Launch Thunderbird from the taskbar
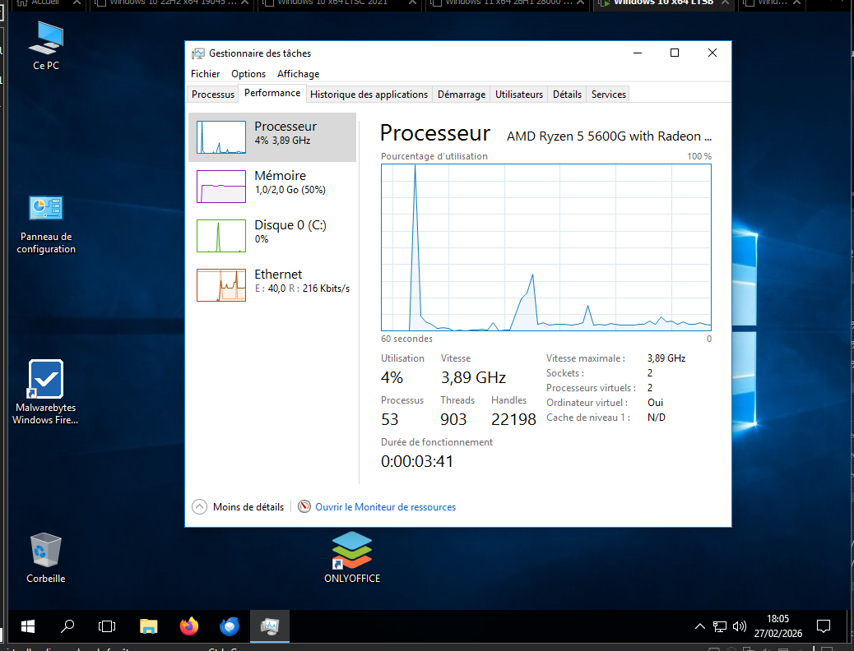 coord(230,626)
